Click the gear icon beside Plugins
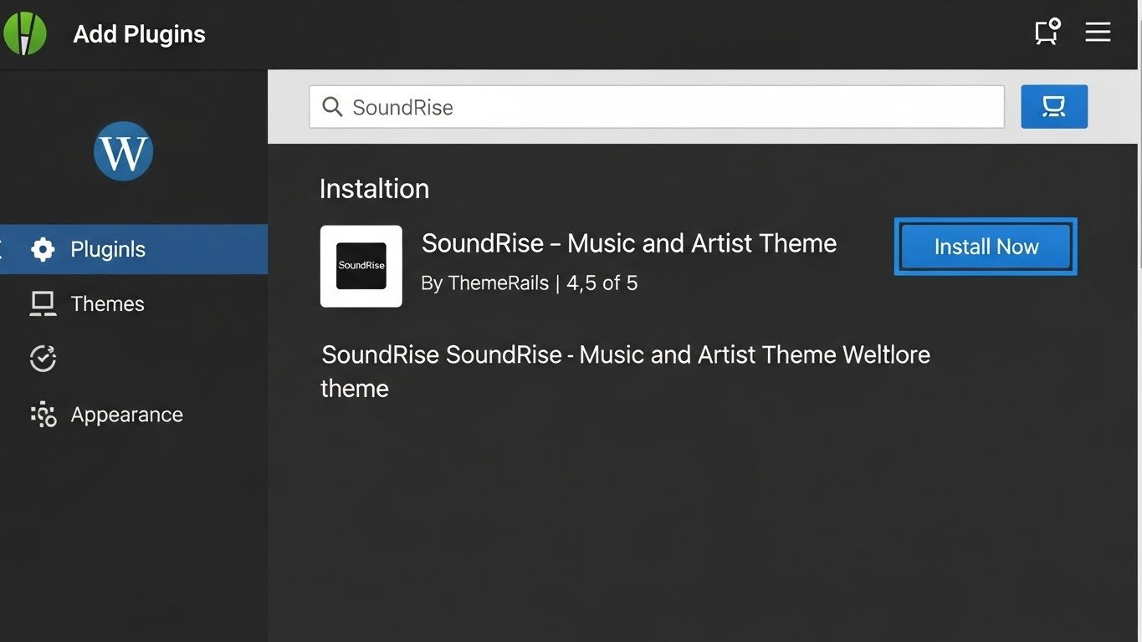 tap(43, 249)
